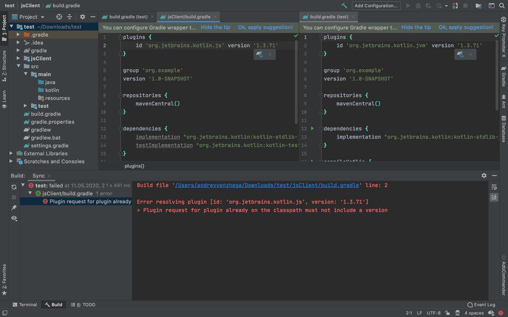Screen dimensions: 508x317
Task: Click the green run gutter arrow at dependencies
Action: [x=312, y=128]
